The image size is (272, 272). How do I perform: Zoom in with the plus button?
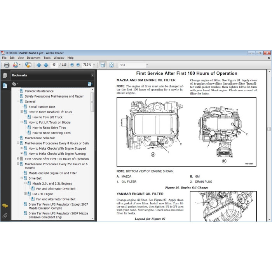(78, 65)
